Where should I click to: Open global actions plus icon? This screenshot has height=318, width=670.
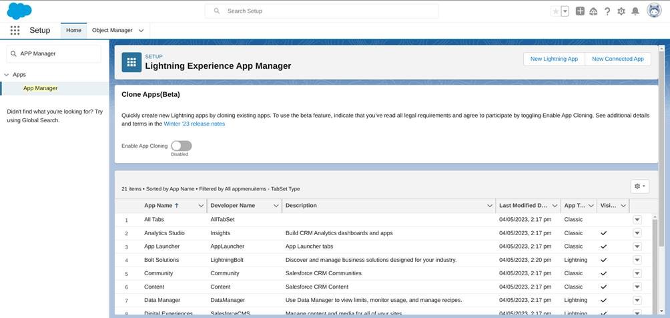tap(580, 11)
